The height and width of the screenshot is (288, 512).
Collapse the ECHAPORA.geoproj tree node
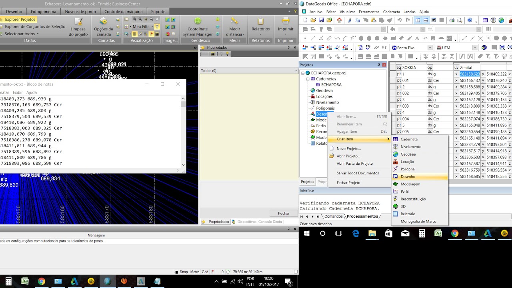(x=303, y=73)
